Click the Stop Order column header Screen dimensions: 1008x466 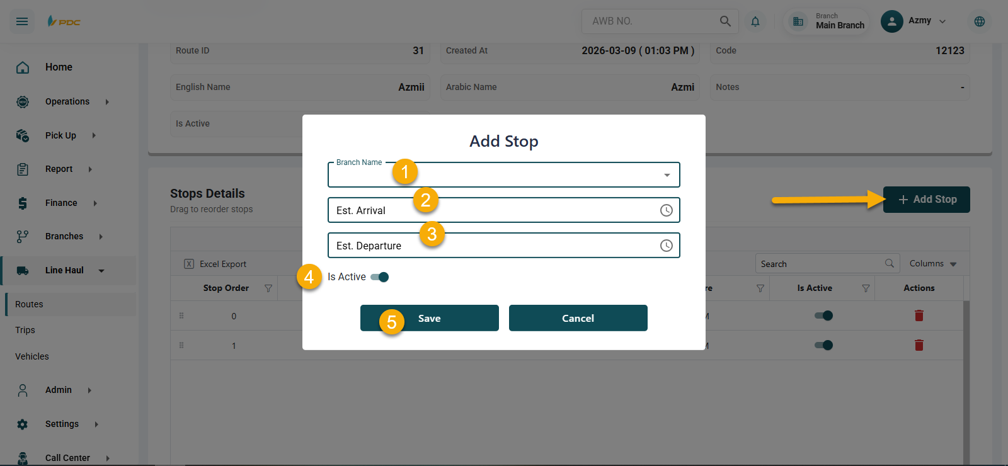226,288
